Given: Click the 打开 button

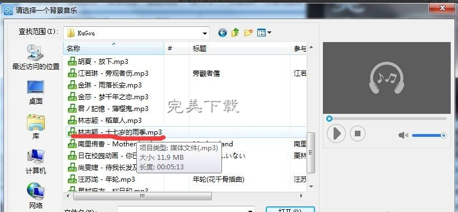Looking at the screenshot, I should 290,209.
